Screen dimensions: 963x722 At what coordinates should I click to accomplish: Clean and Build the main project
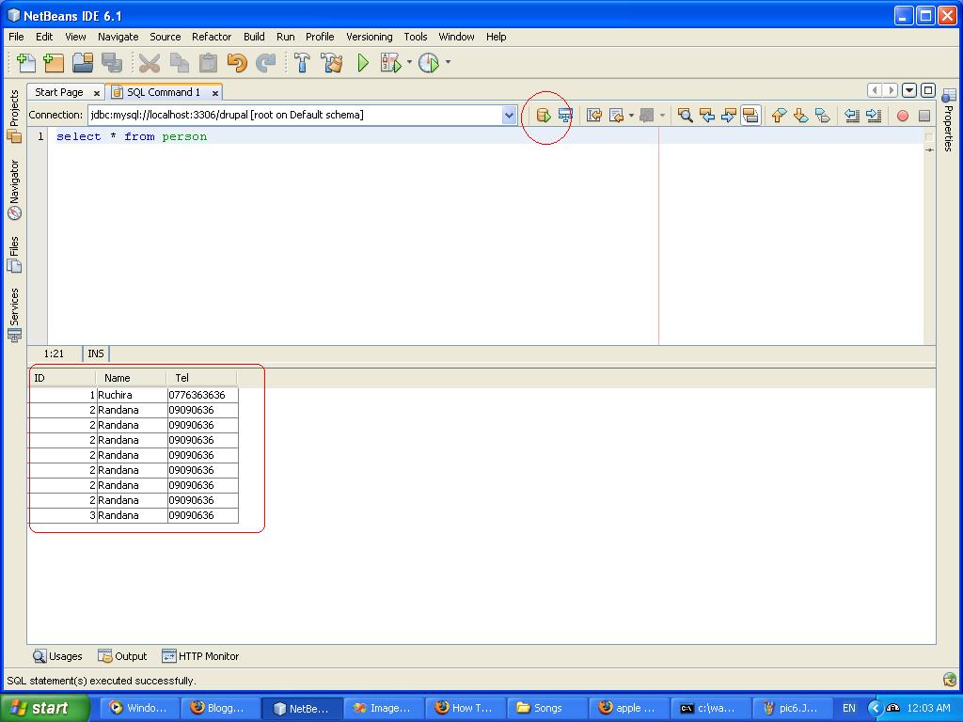pyautogui.click(x=333, y=64)
